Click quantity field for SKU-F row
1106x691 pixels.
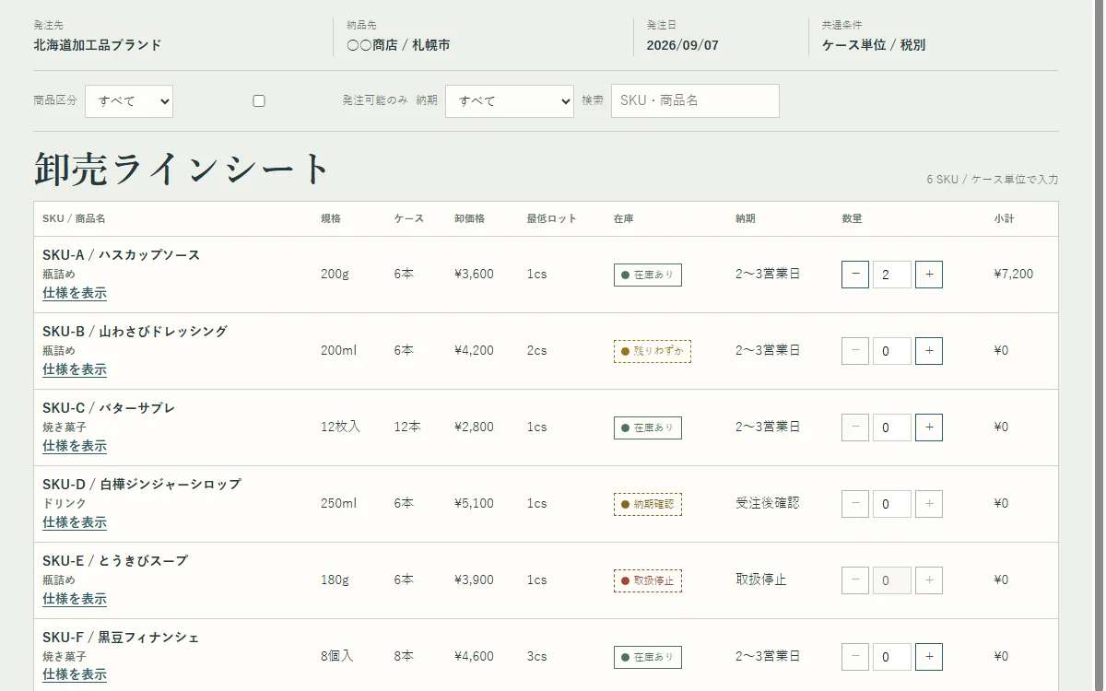point(892,657)
